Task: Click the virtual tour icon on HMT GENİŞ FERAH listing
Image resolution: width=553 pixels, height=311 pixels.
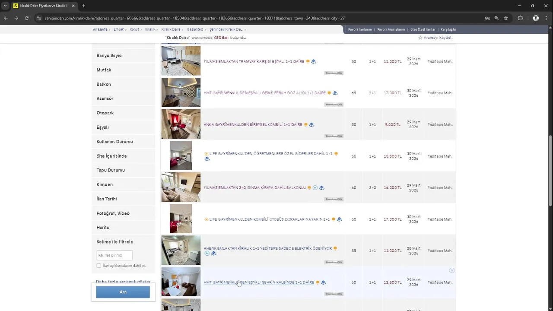Action: point(335,93)
